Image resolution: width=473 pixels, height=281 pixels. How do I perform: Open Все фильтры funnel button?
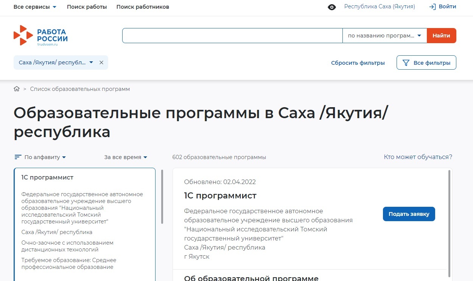(426, 63)
